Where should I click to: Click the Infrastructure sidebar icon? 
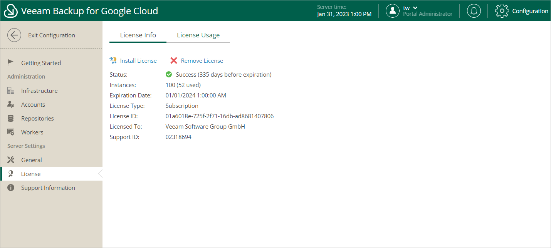pos(11,90)
